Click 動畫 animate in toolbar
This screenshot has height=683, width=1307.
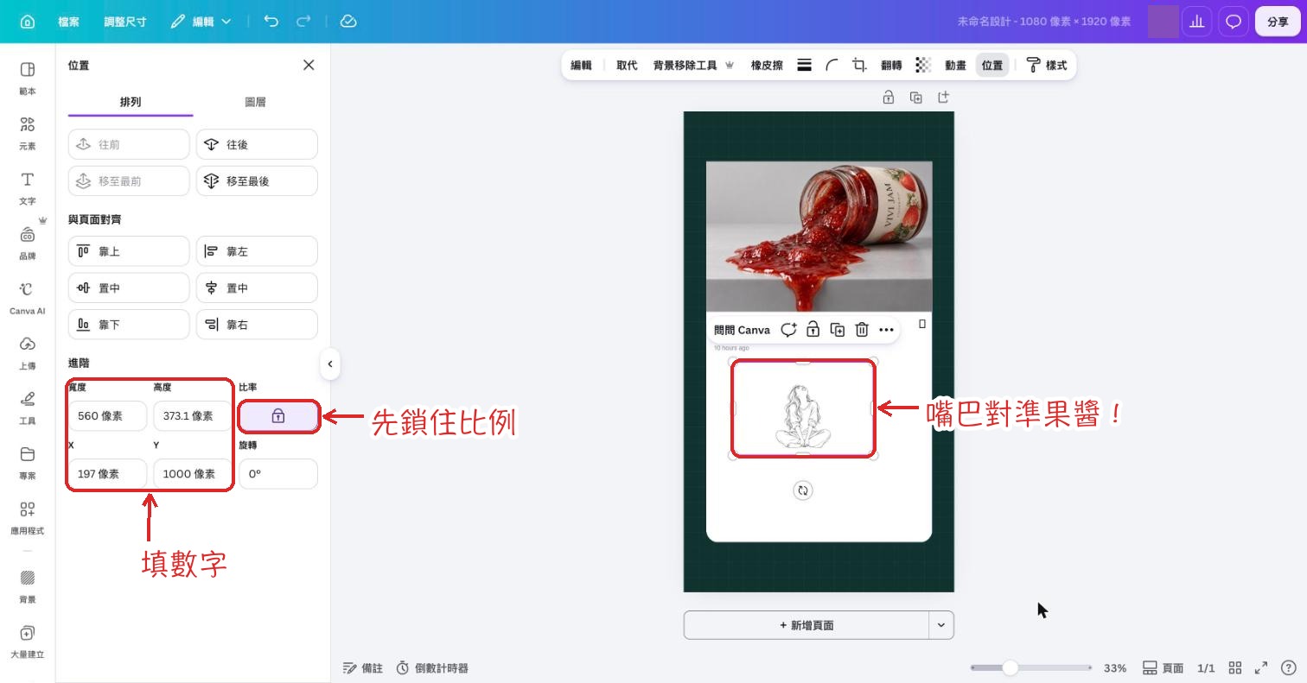(955, 65)
